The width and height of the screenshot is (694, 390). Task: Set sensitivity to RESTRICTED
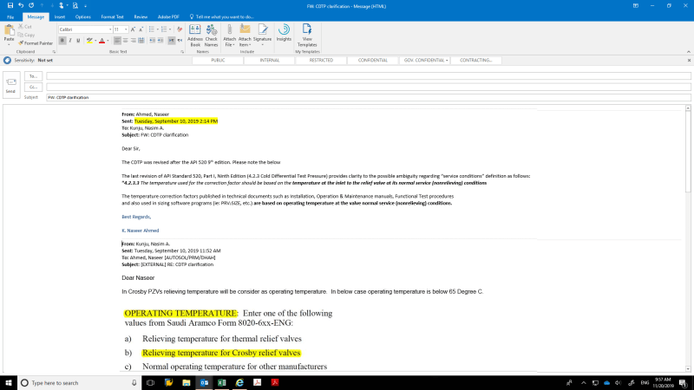[x=321, y=60]
